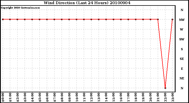Screen dimensions: 189x103
Task: Pick the NW data point at 20:00
Action: pyautogui.click(x=150, y=19)
